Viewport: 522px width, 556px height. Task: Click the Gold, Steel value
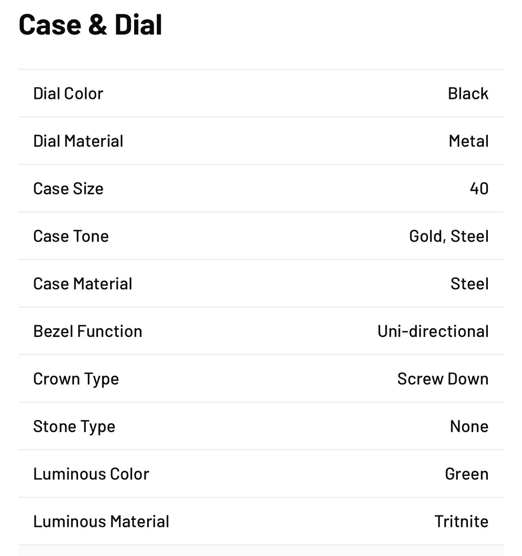pyautogui.click(x=449, y=236)
